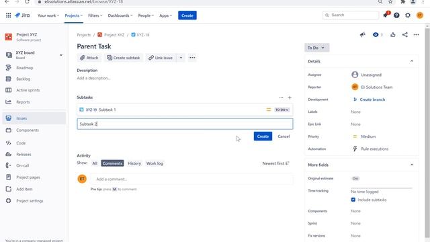430x242 pixels.
Task: Open Backlog in the sidebar
Action: pyautogui.click(x=23, y=79)
